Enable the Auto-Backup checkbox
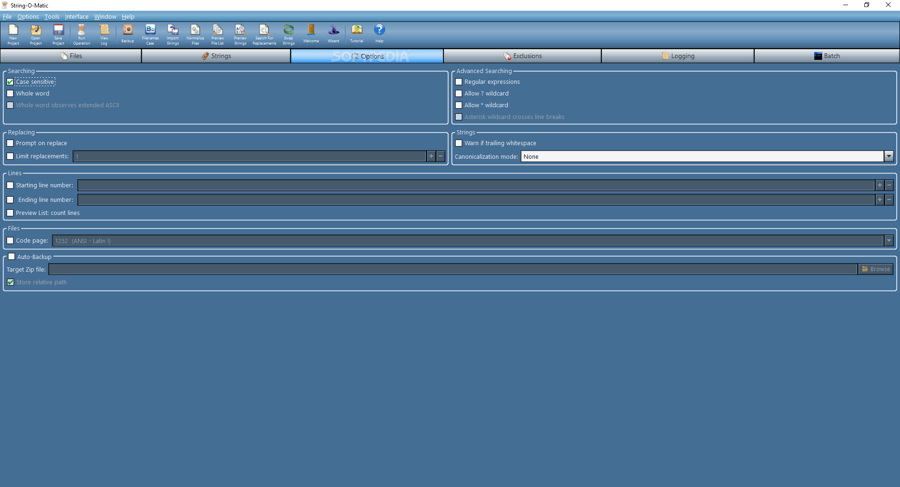The image size is (900, 487). (12, 257)
